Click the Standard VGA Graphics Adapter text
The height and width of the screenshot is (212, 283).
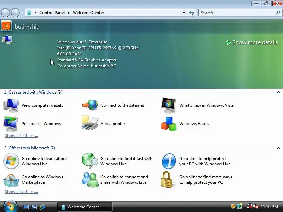click(87, 60)
